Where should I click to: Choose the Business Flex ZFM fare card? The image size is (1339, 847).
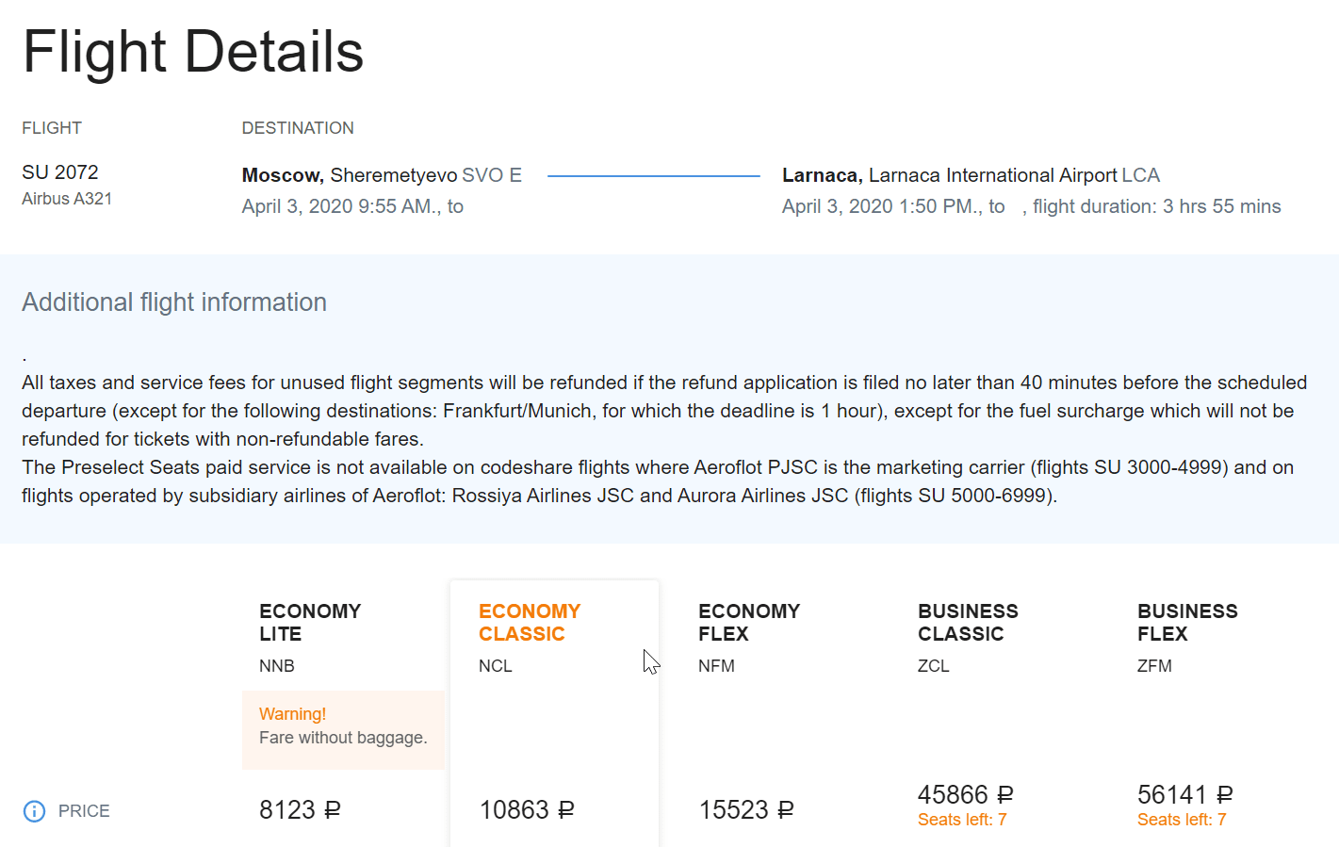point(1188,622)
